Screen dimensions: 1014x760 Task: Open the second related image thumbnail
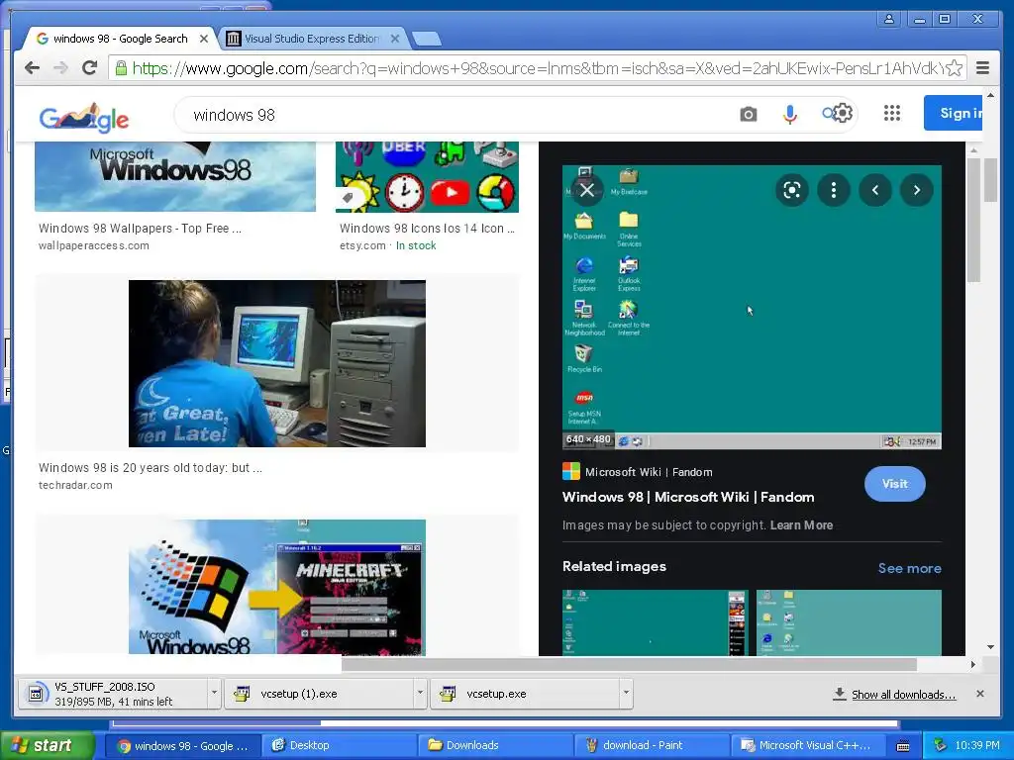click(849, 622)
